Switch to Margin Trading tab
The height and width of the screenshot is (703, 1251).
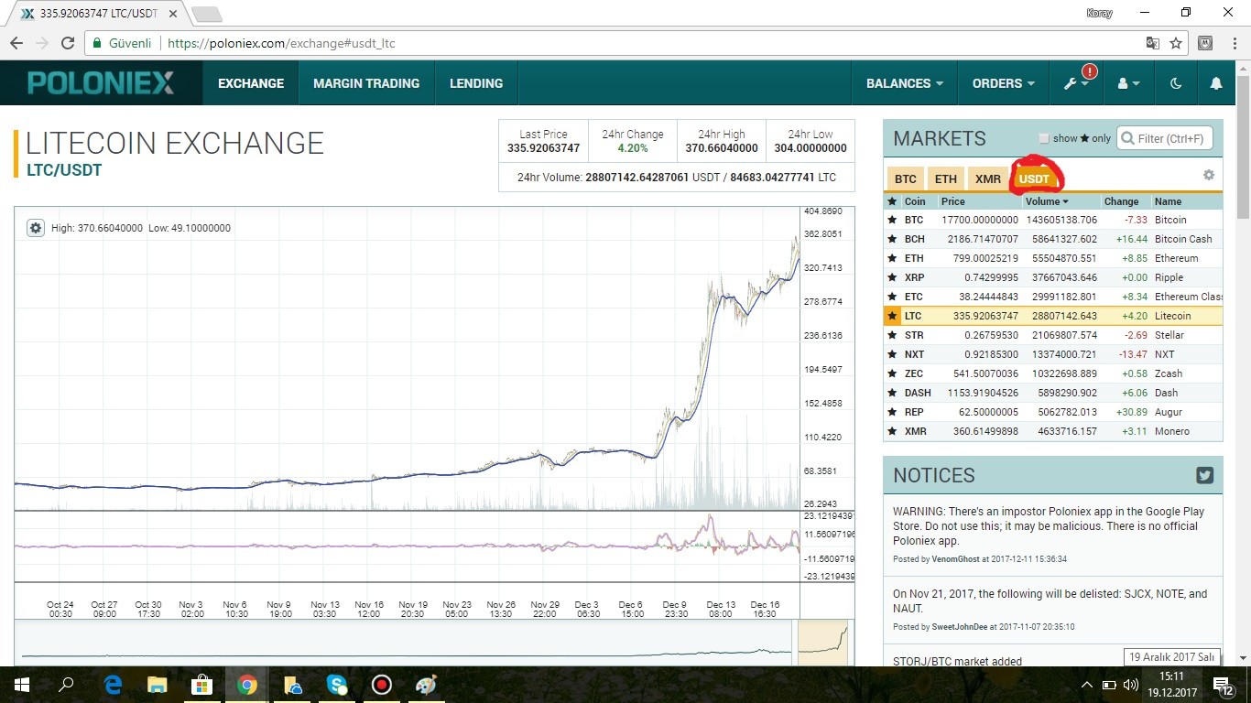click(x=366, y=83)
